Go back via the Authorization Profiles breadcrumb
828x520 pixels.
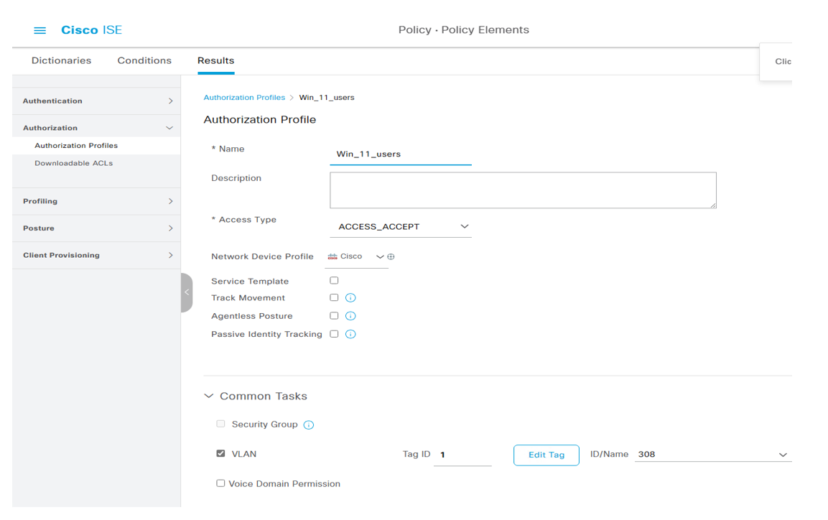click(x=246, y=97)
